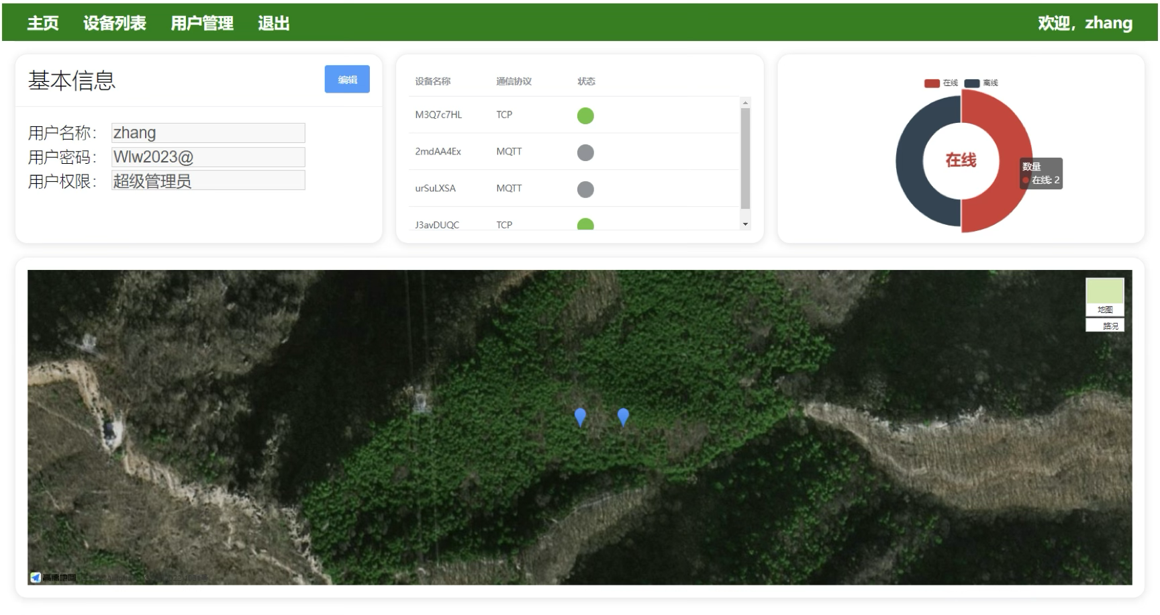1160x615 pixels.
Task: Open the 用户管理 menu item
Action: (x=202, y=23)
